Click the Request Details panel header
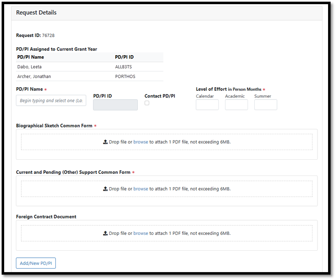The width and height of the screenshot is (336, 280). (x=36, y=13)
